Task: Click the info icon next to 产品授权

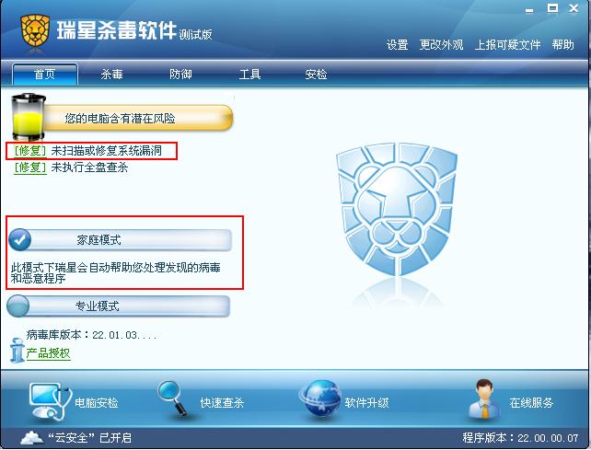Action: (x=17, y=351)
